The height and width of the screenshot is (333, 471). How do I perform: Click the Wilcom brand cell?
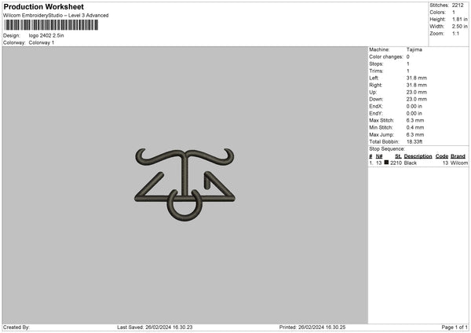pos(459,163)
